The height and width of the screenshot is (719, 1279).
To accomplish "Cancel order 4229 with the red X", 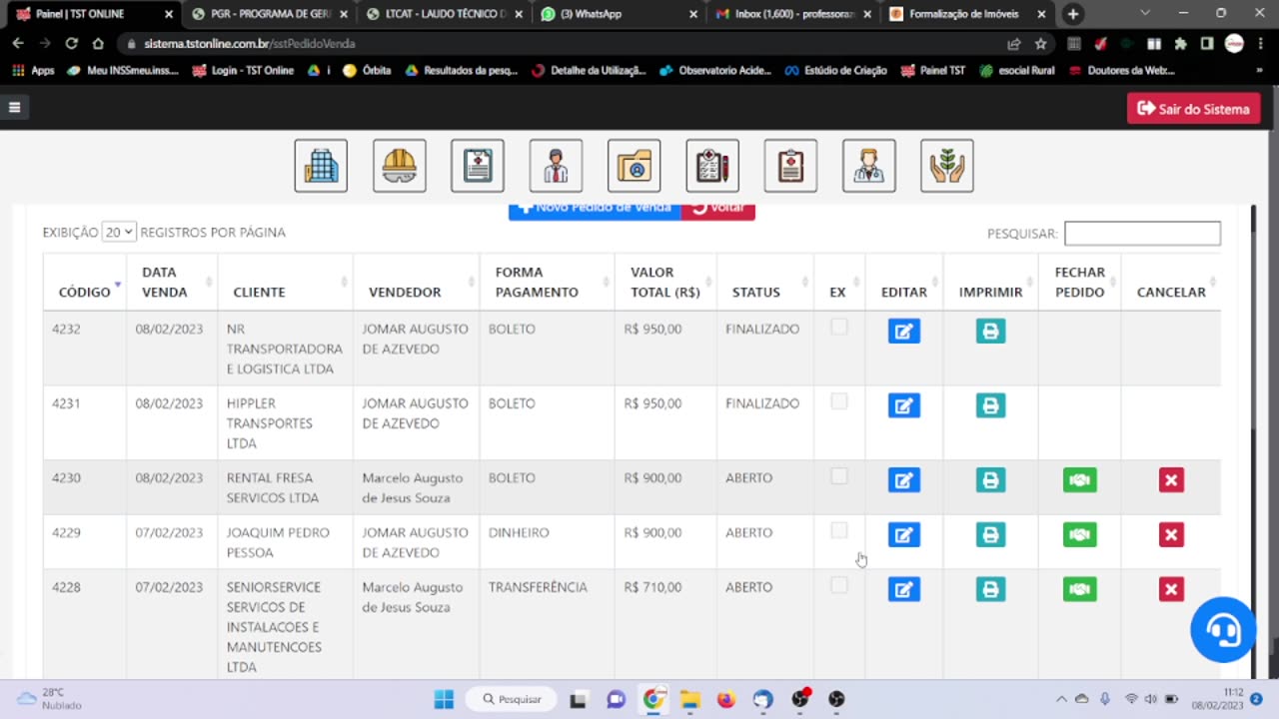I will pos(1171,535).
